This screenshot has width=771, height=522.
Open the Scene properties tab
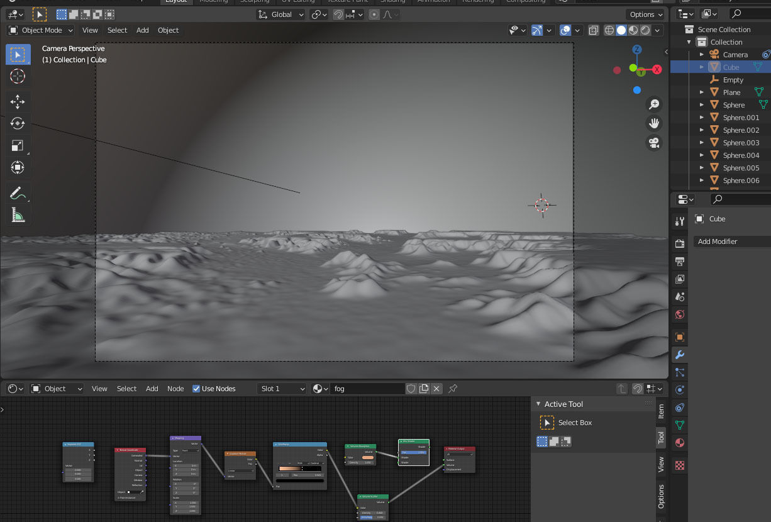tap(679, 296)
